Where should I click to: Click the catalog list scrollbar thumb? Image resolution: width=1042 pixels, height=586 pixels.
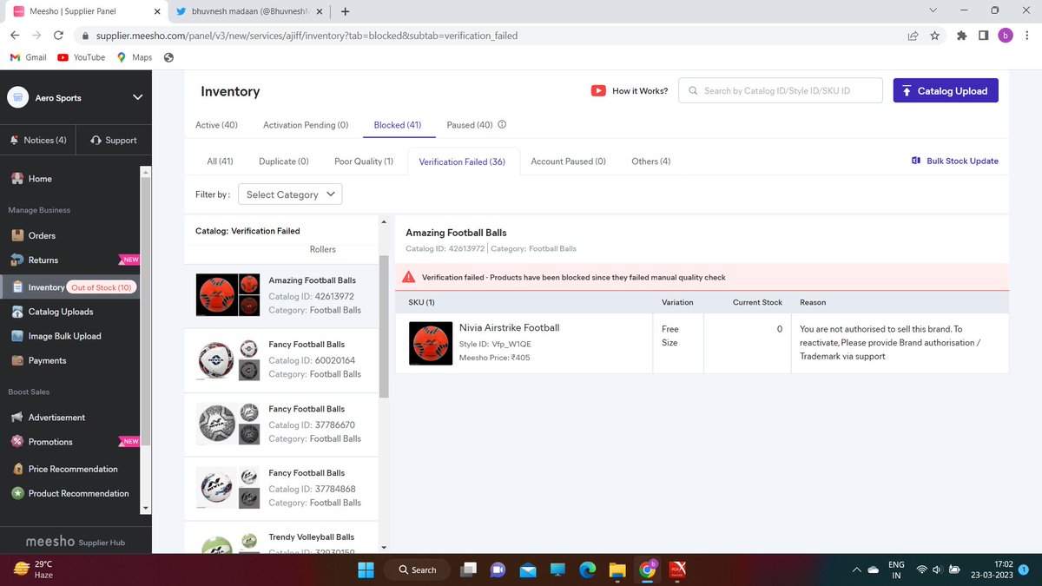click(384, 326)
